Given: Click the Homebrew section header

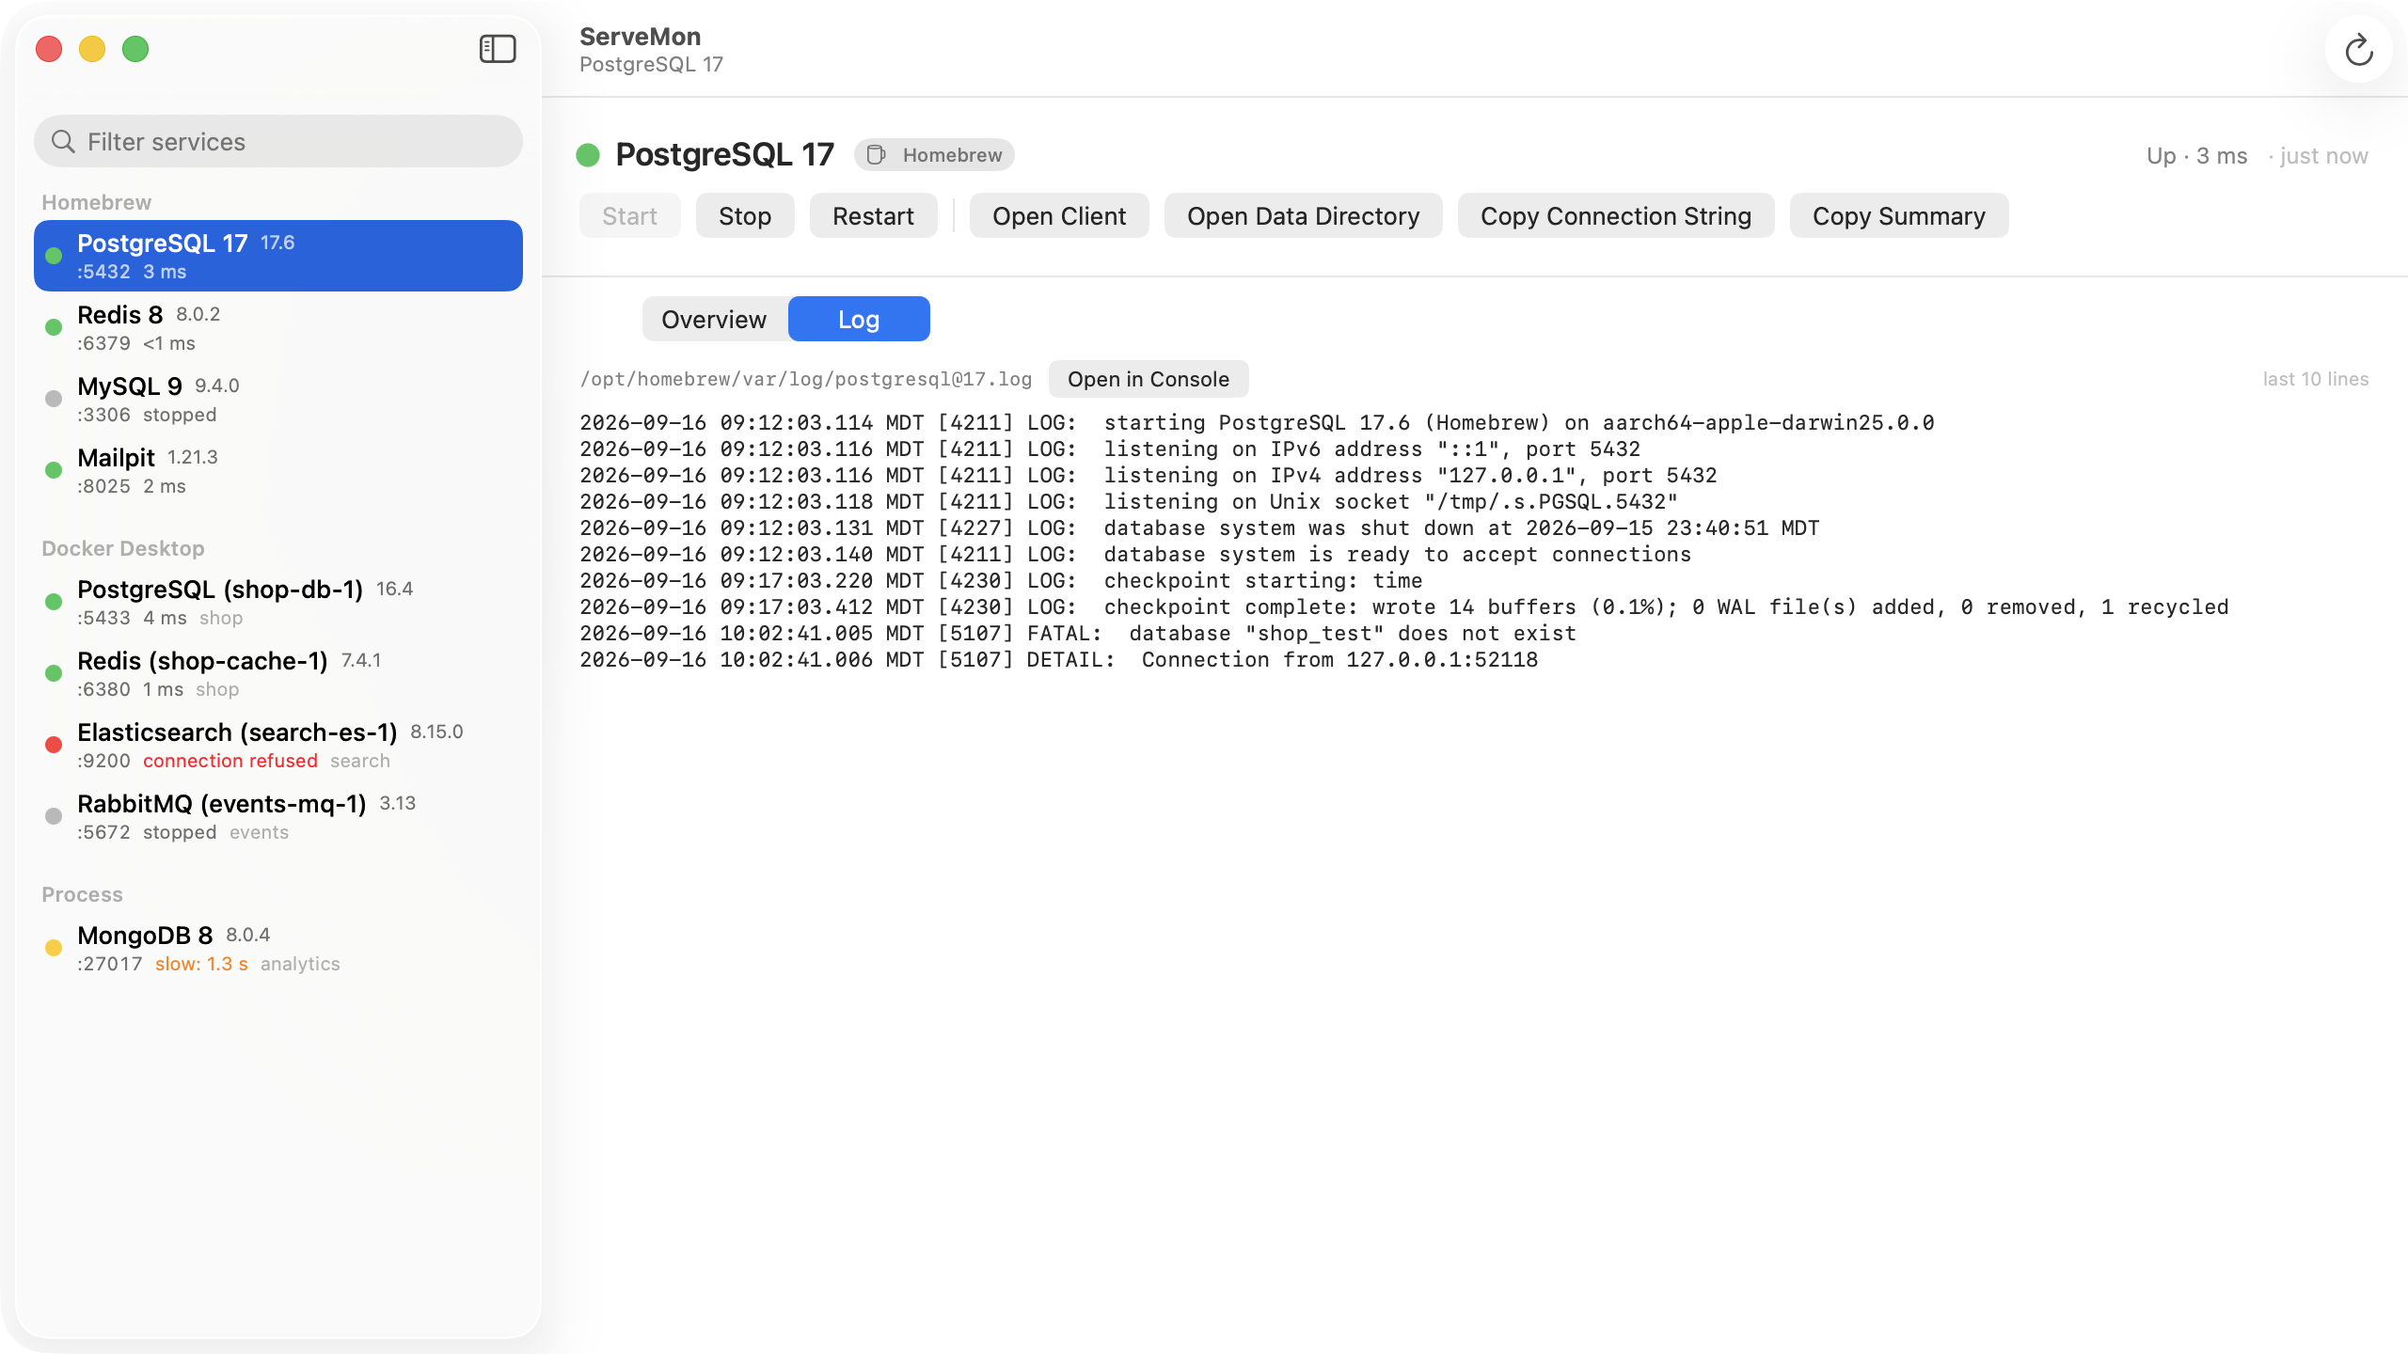Looking at the screenshot, I should 96,202.
